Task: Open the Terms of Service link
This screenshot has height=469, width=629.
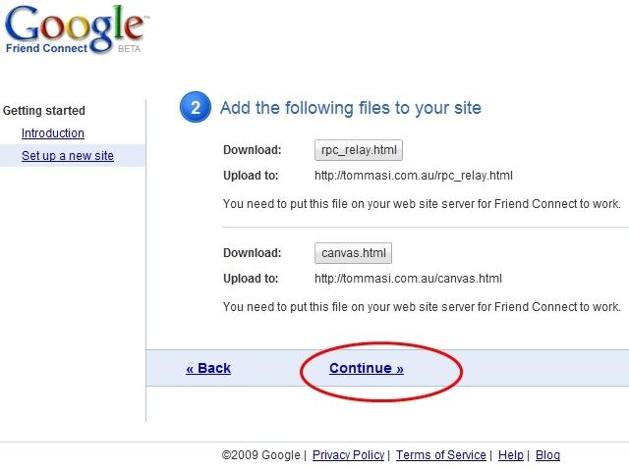Action: click(x=441, y=455)
